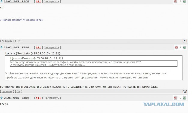This screenshot has height=113, width=192.
Task: Open ПМ link under the 'ап' post
Action: coord(19,41)
